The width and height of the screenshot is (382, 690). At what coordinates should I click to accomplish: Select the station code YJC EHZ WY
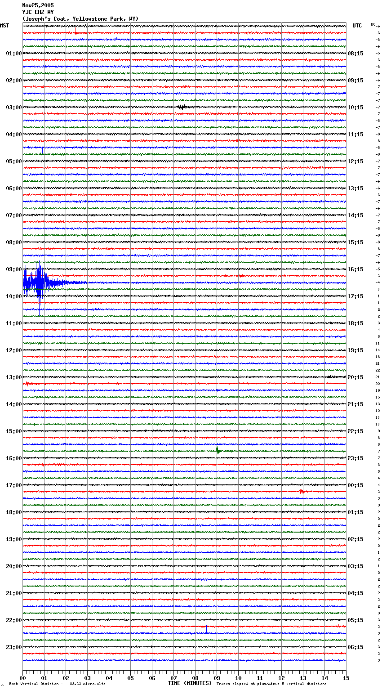[38, 12]
